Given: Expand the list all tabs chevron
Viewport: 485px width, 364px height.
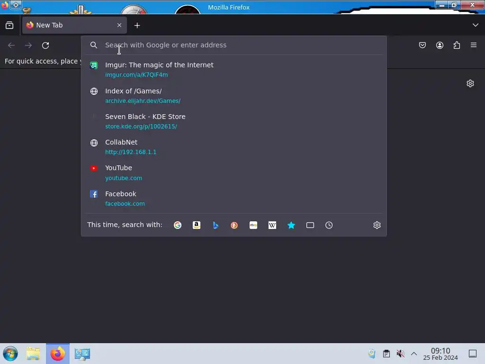Looking at the screenshot, I should (476, 25).
